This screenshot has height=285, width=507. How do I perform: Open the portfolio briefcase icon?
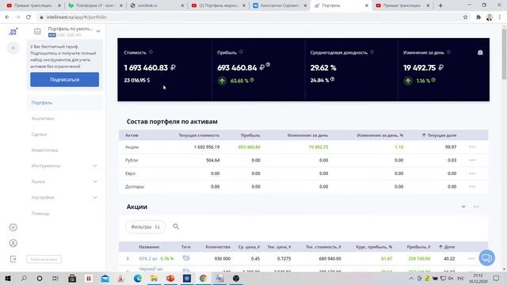coord(37,32)
